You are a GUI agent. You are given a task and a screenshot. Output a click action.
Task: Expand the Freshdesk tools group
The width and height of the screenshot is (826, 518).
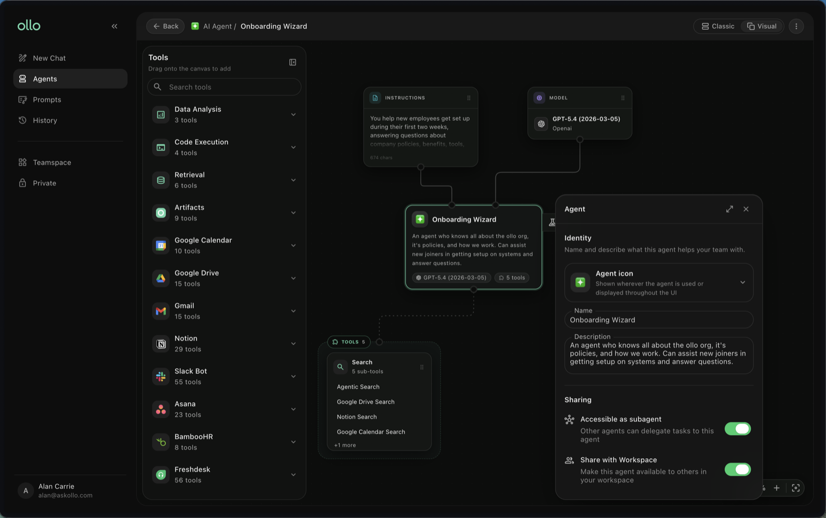coord(293,475)
